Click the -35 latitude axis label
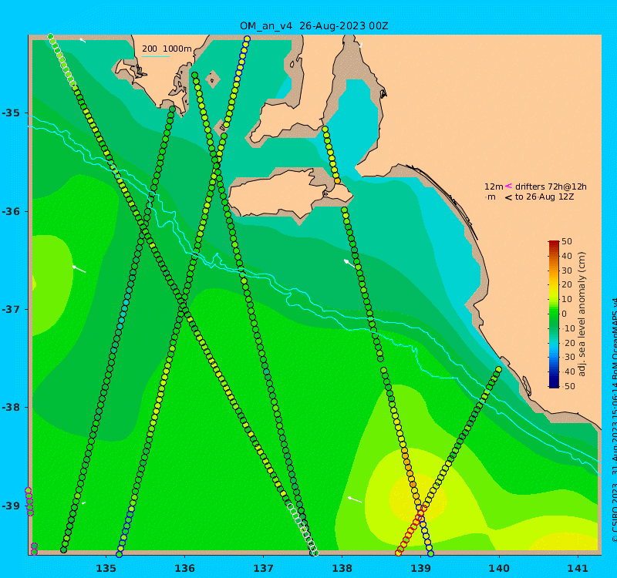Screen dimensions: 617x578 [11, 113]
